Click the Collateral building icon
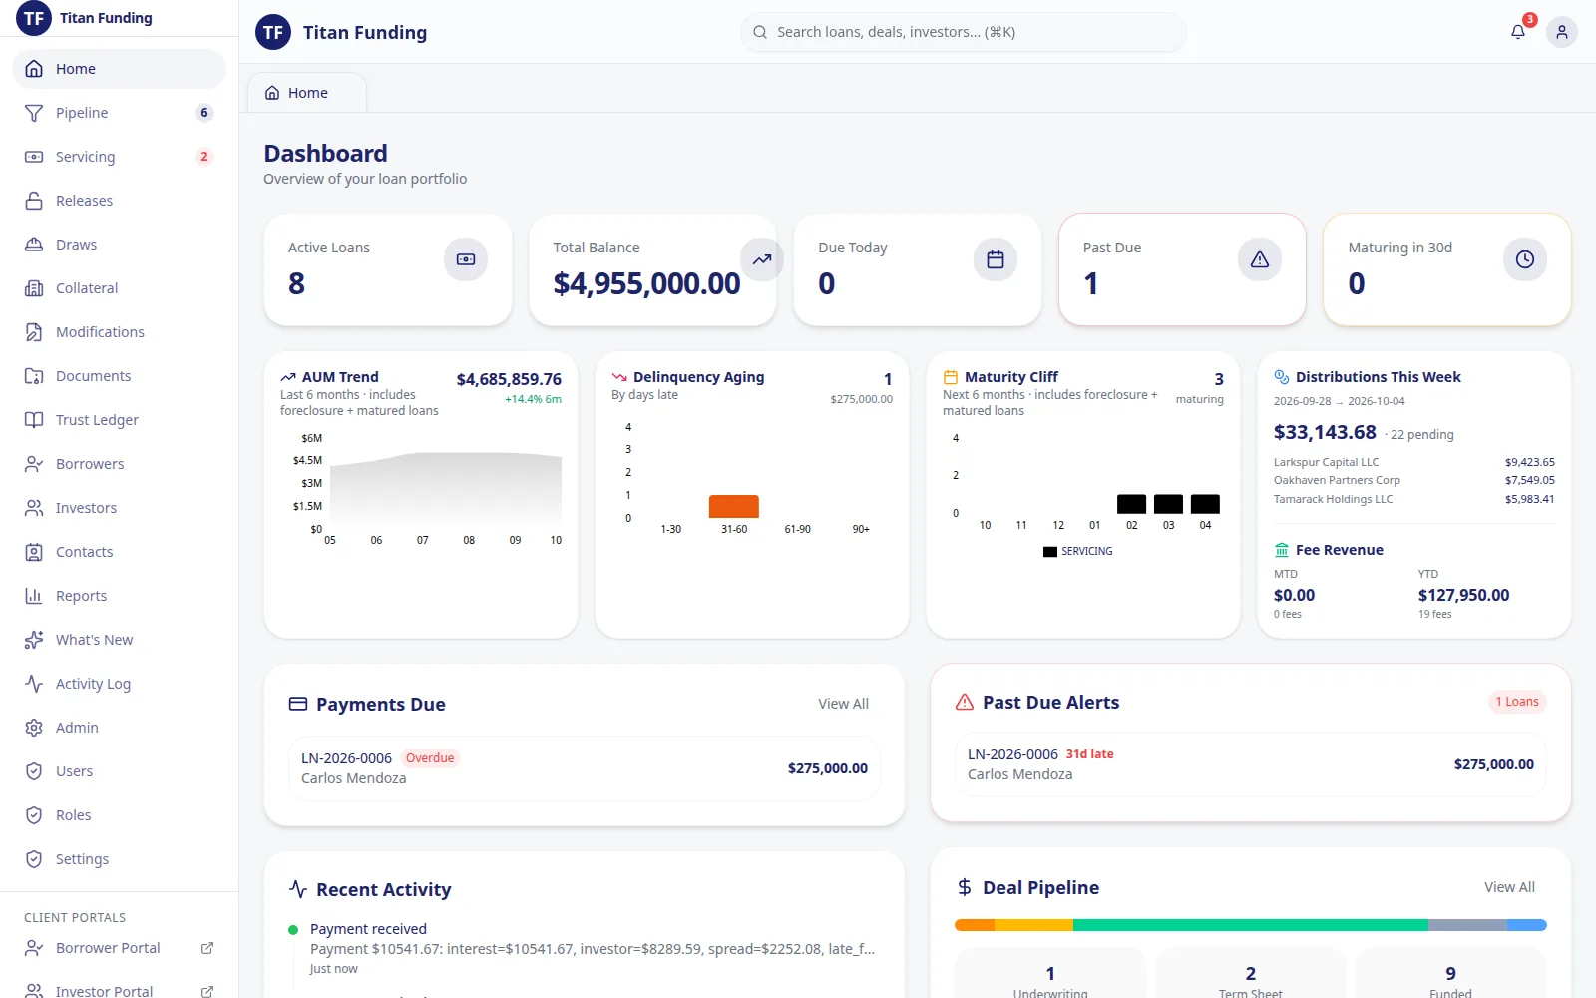 click(34, 288)
